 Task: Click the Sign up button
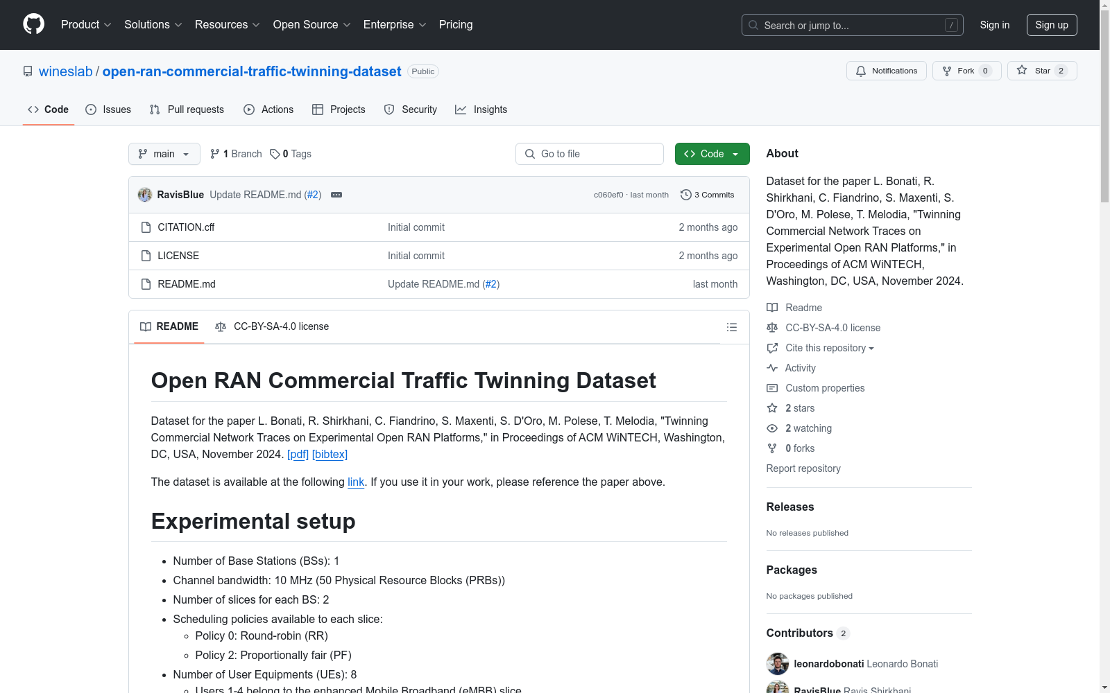pos(1052,25)
